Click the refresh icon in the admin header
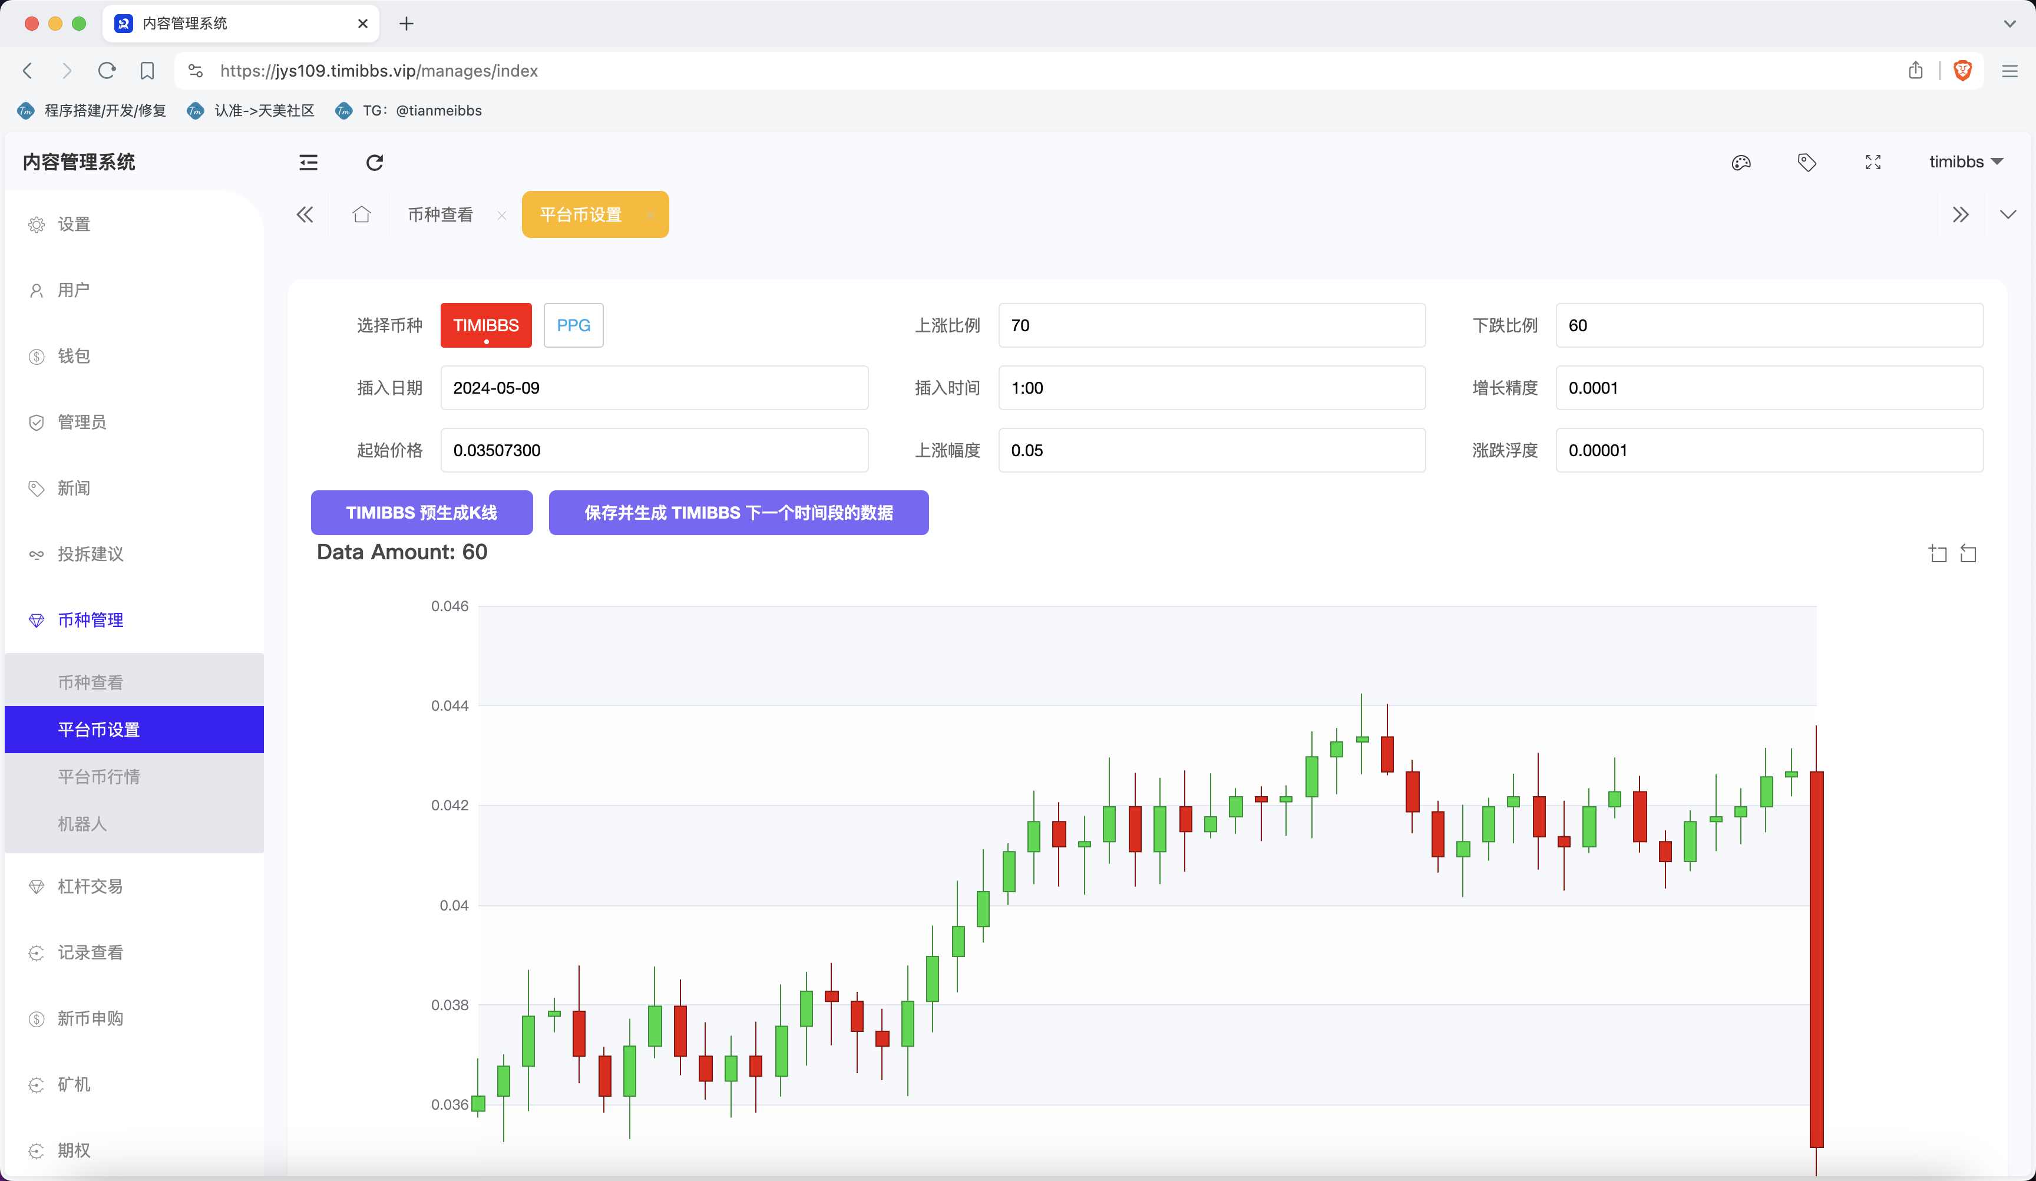Image resolution: width=2036 pixels, height=1181 pixels. (374, 163)
